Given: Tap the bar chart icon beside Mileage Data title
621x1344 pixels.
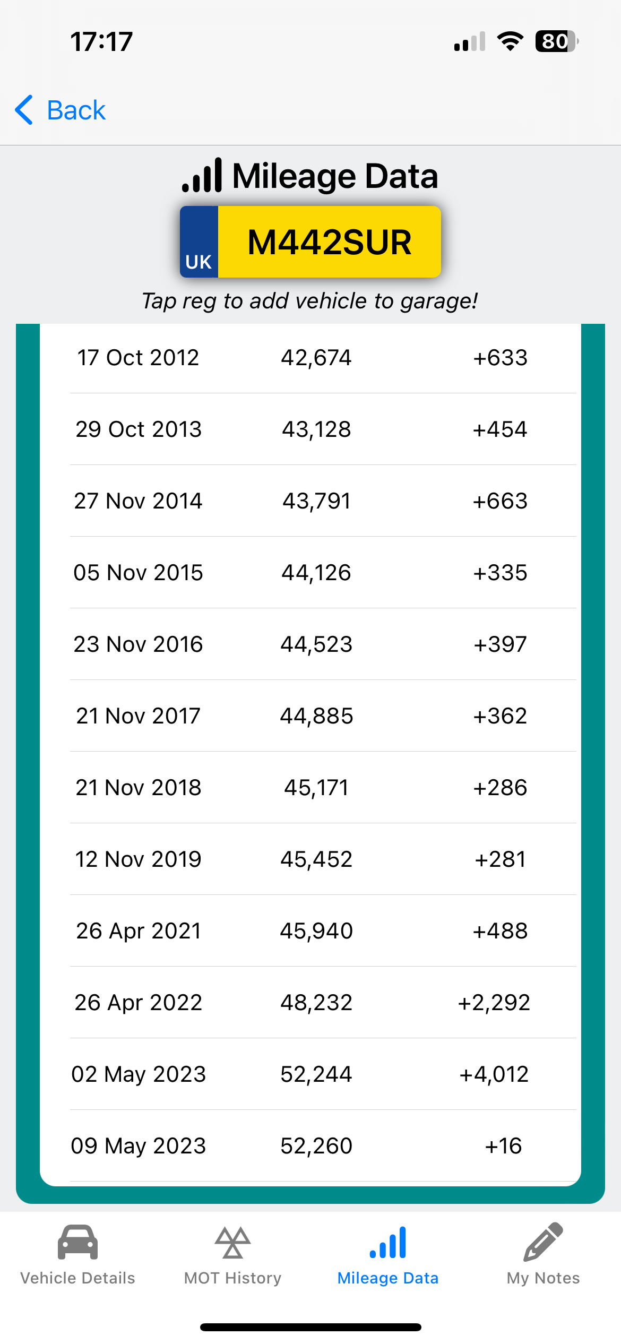Looking at the screenshot, I should pos(202,175).
